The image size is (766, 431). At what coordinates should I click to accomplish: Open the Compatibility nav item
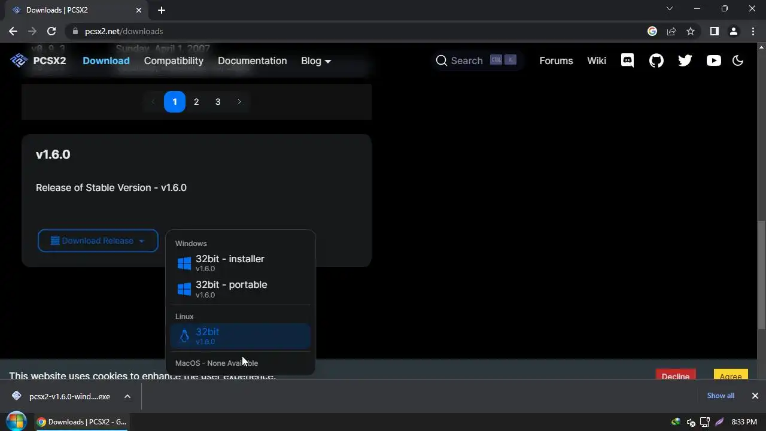tap(174, 60)
